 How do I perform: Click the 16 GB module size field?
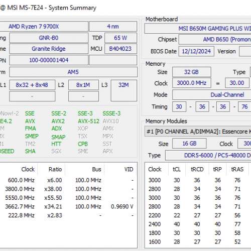click(x=189, y=144)
